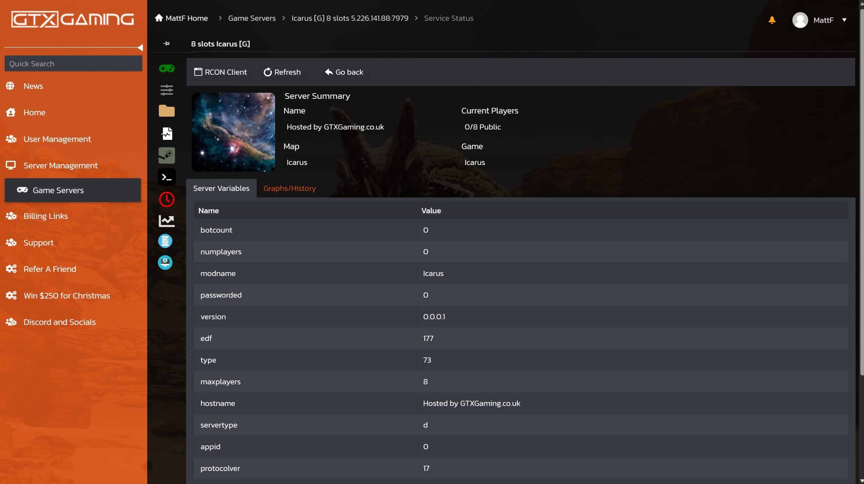Switch to Graphs/History tab
864x484 pixels.
pyautogui.click(x=289, y=188)
